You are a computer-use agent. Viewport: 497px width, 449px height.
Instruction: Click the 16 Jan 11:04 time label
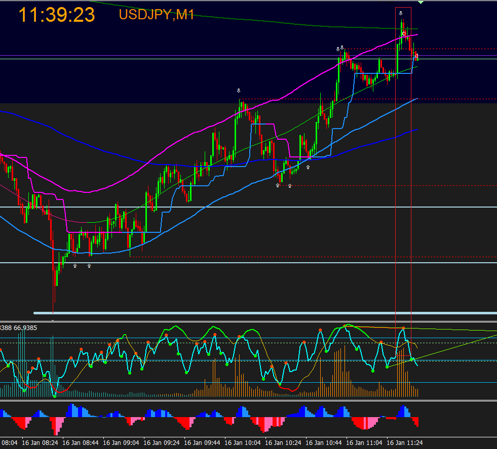[x=364, y=442]
